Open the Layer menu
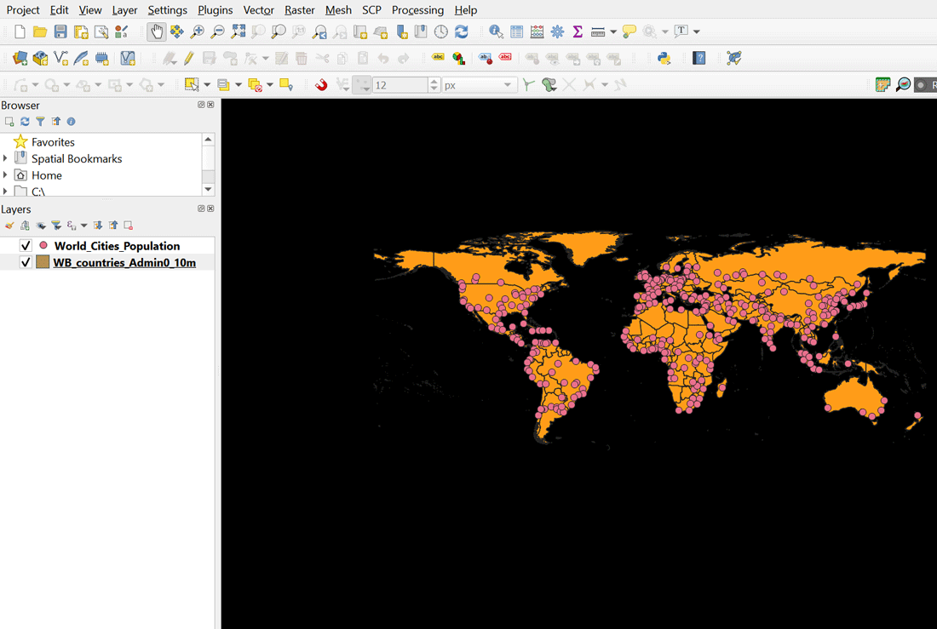The image size is (937, 629). pyautogui.click(x=124, y=10)
